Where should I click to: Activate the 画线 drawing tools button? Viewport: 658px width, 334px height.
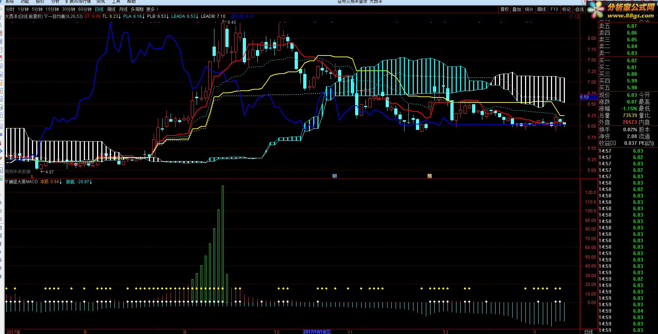(541, 9)
